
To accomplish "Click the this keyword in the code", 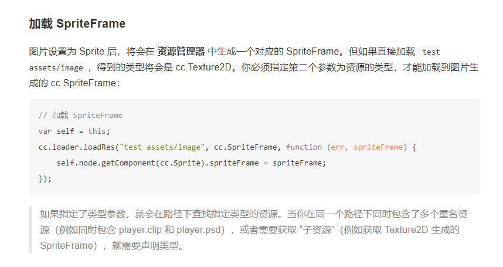I will click(98, 131).
